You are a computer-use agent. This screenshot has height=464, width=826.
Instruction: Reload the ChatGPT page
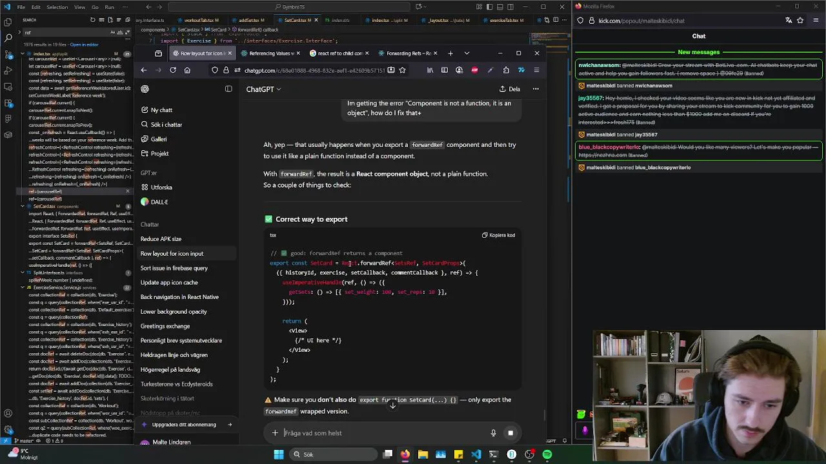pyautogui.click(x=173, y=70)
